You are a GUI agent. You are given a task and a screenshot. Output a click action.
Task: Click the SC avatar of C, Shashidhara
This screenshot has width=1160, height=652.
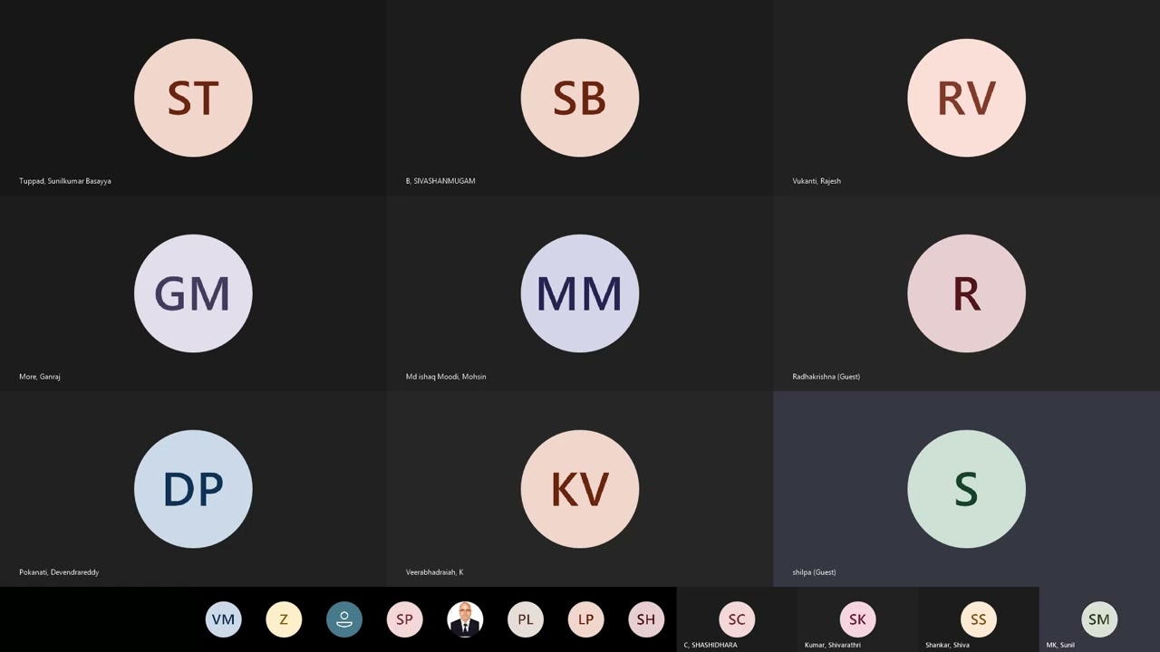pos(737,619)
